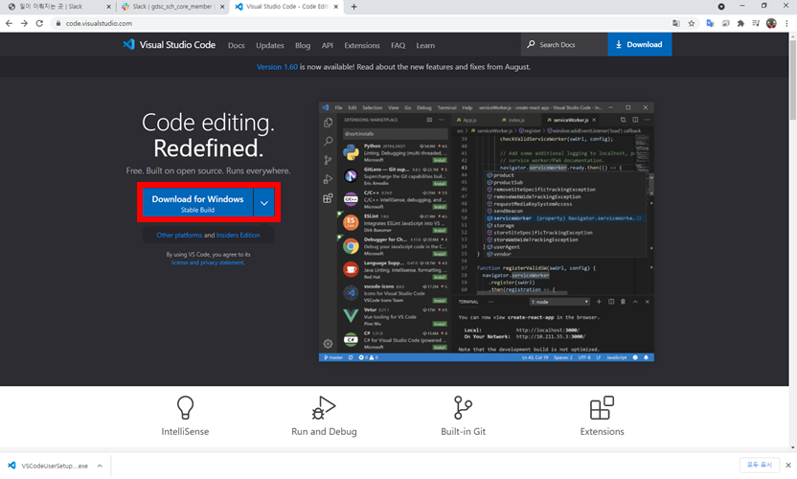Click the Extensions label under the blocks icon

(602, 431)
